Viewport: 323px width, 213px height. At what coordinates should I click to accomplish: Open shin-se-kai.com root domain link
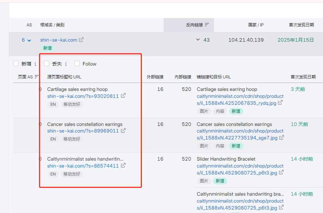tap(59, 40)
